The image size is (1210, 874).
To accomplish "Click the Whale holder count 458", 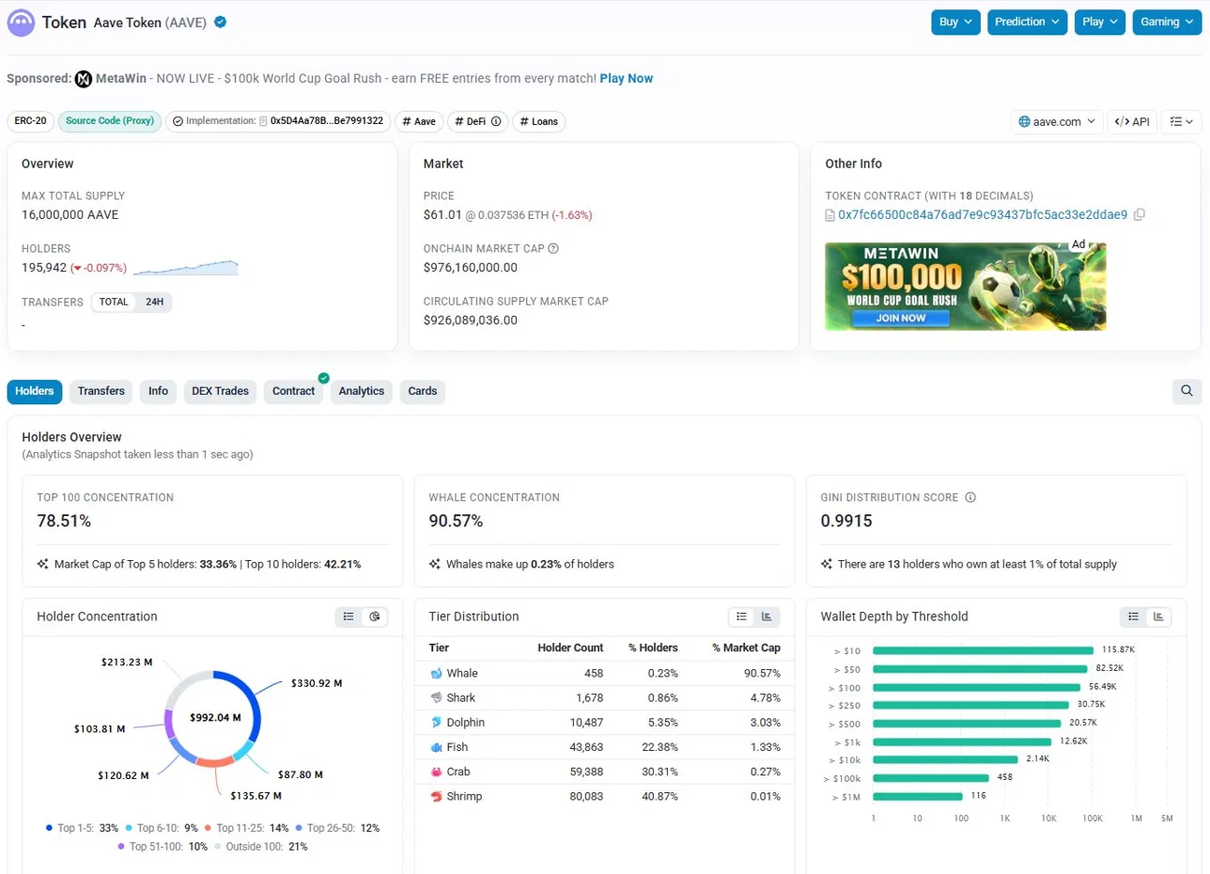I will coord(593,674).
